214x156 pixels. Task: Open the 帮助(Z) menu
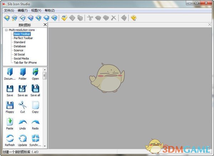point(50,10)
